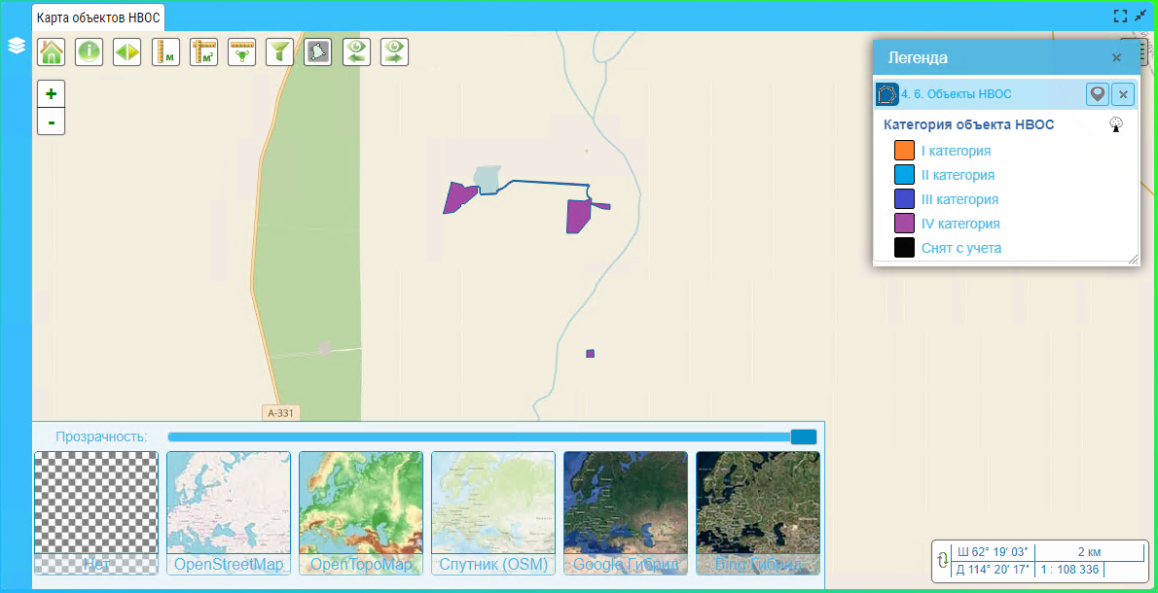Click the orange I категория swatch
This screenshot has width=1158, height=593.
(x=904, y=151)
